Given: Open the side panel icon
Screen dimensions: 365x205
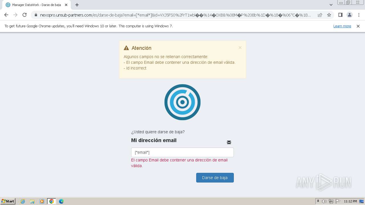Looking at the screenshot, I should (340, 15).
